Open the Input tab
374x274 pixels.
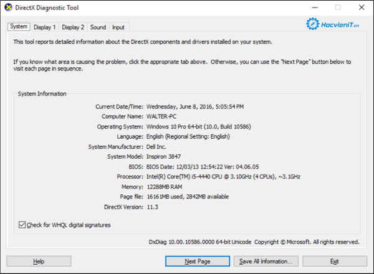point(118,27)
